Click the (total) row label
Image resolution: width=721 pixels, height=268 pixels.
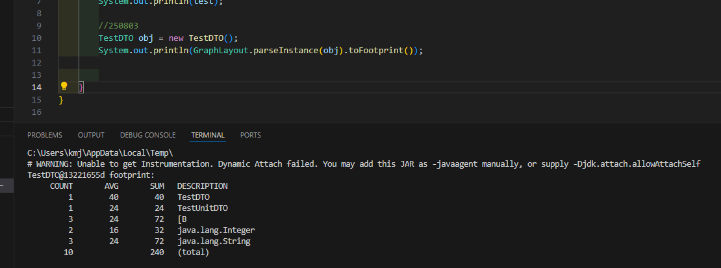[193, 252]
